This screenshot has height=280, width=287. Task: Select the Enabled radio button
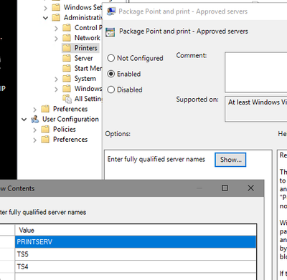point(111,74)
